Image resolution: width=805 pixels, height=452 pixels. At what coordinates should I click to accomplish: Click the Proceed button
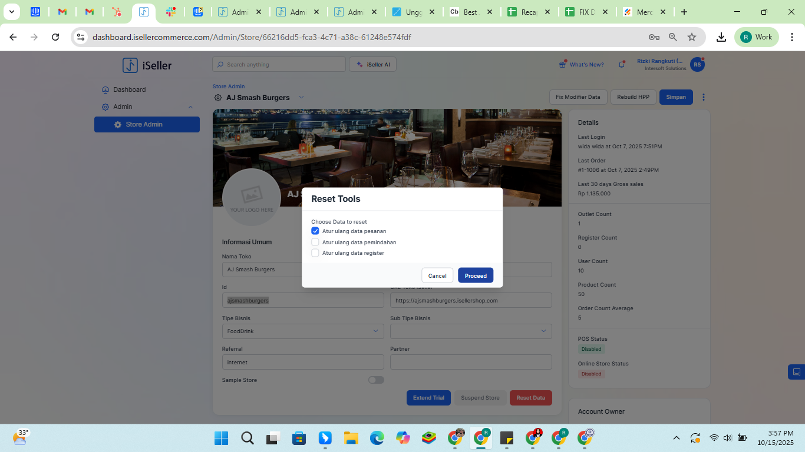475,275
